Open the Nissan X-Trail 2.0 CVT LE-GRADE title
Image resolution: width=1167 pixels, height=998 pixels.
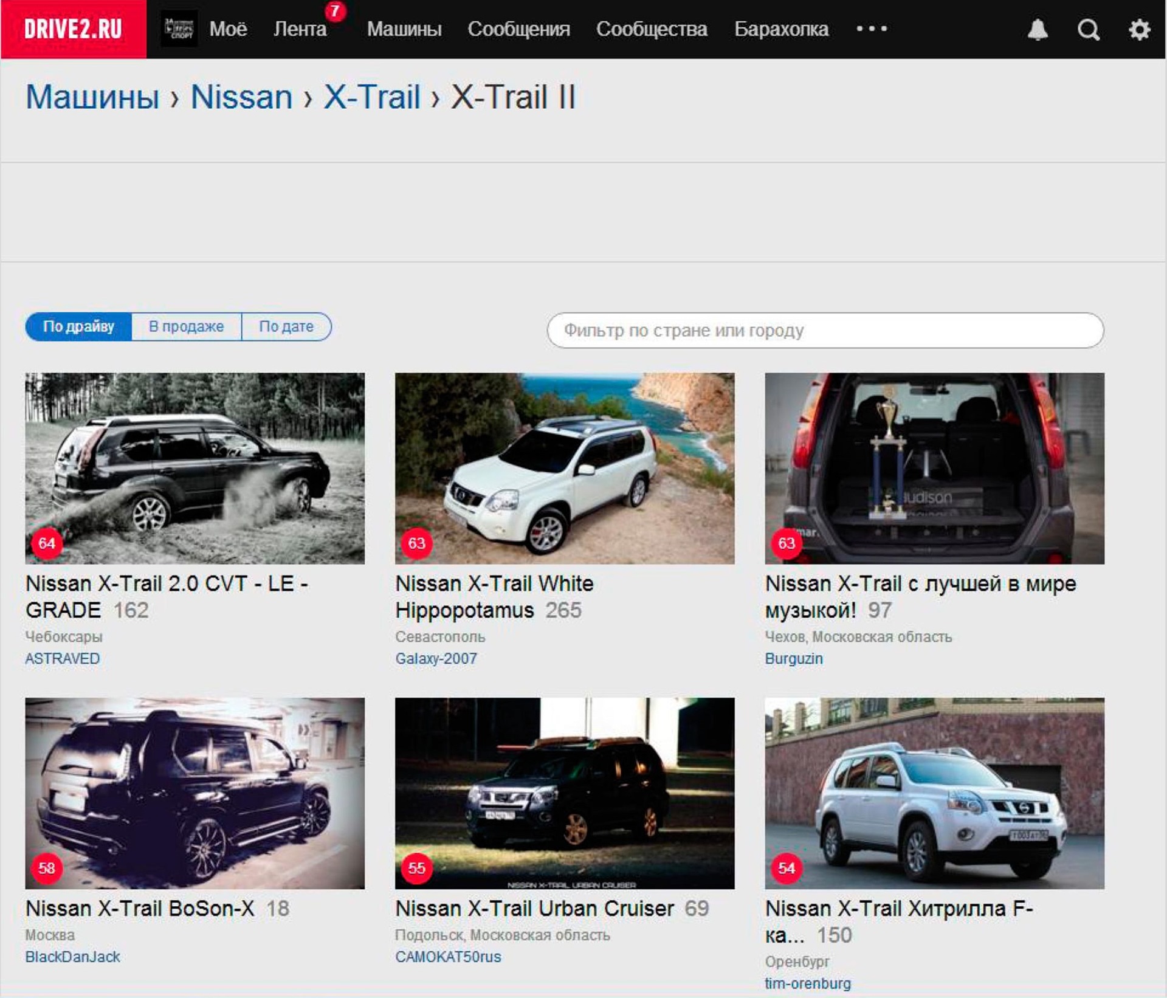pos(167,597)
